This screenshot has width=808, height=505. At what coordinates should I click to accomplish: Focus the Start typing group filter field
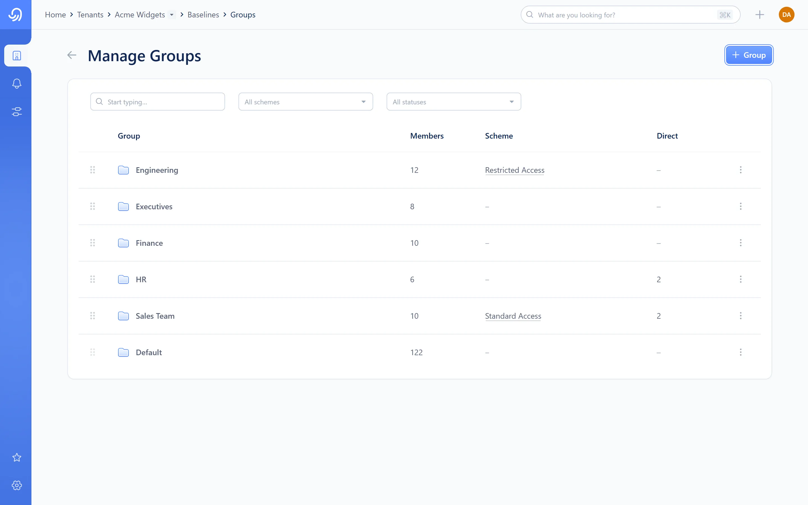coord(158,102)
